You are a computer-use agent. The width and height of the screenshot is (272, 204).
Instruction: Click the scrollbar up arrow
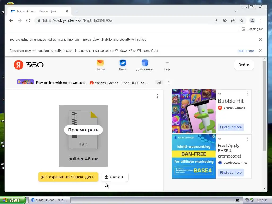pyautogui.click(x=264, y=59)
